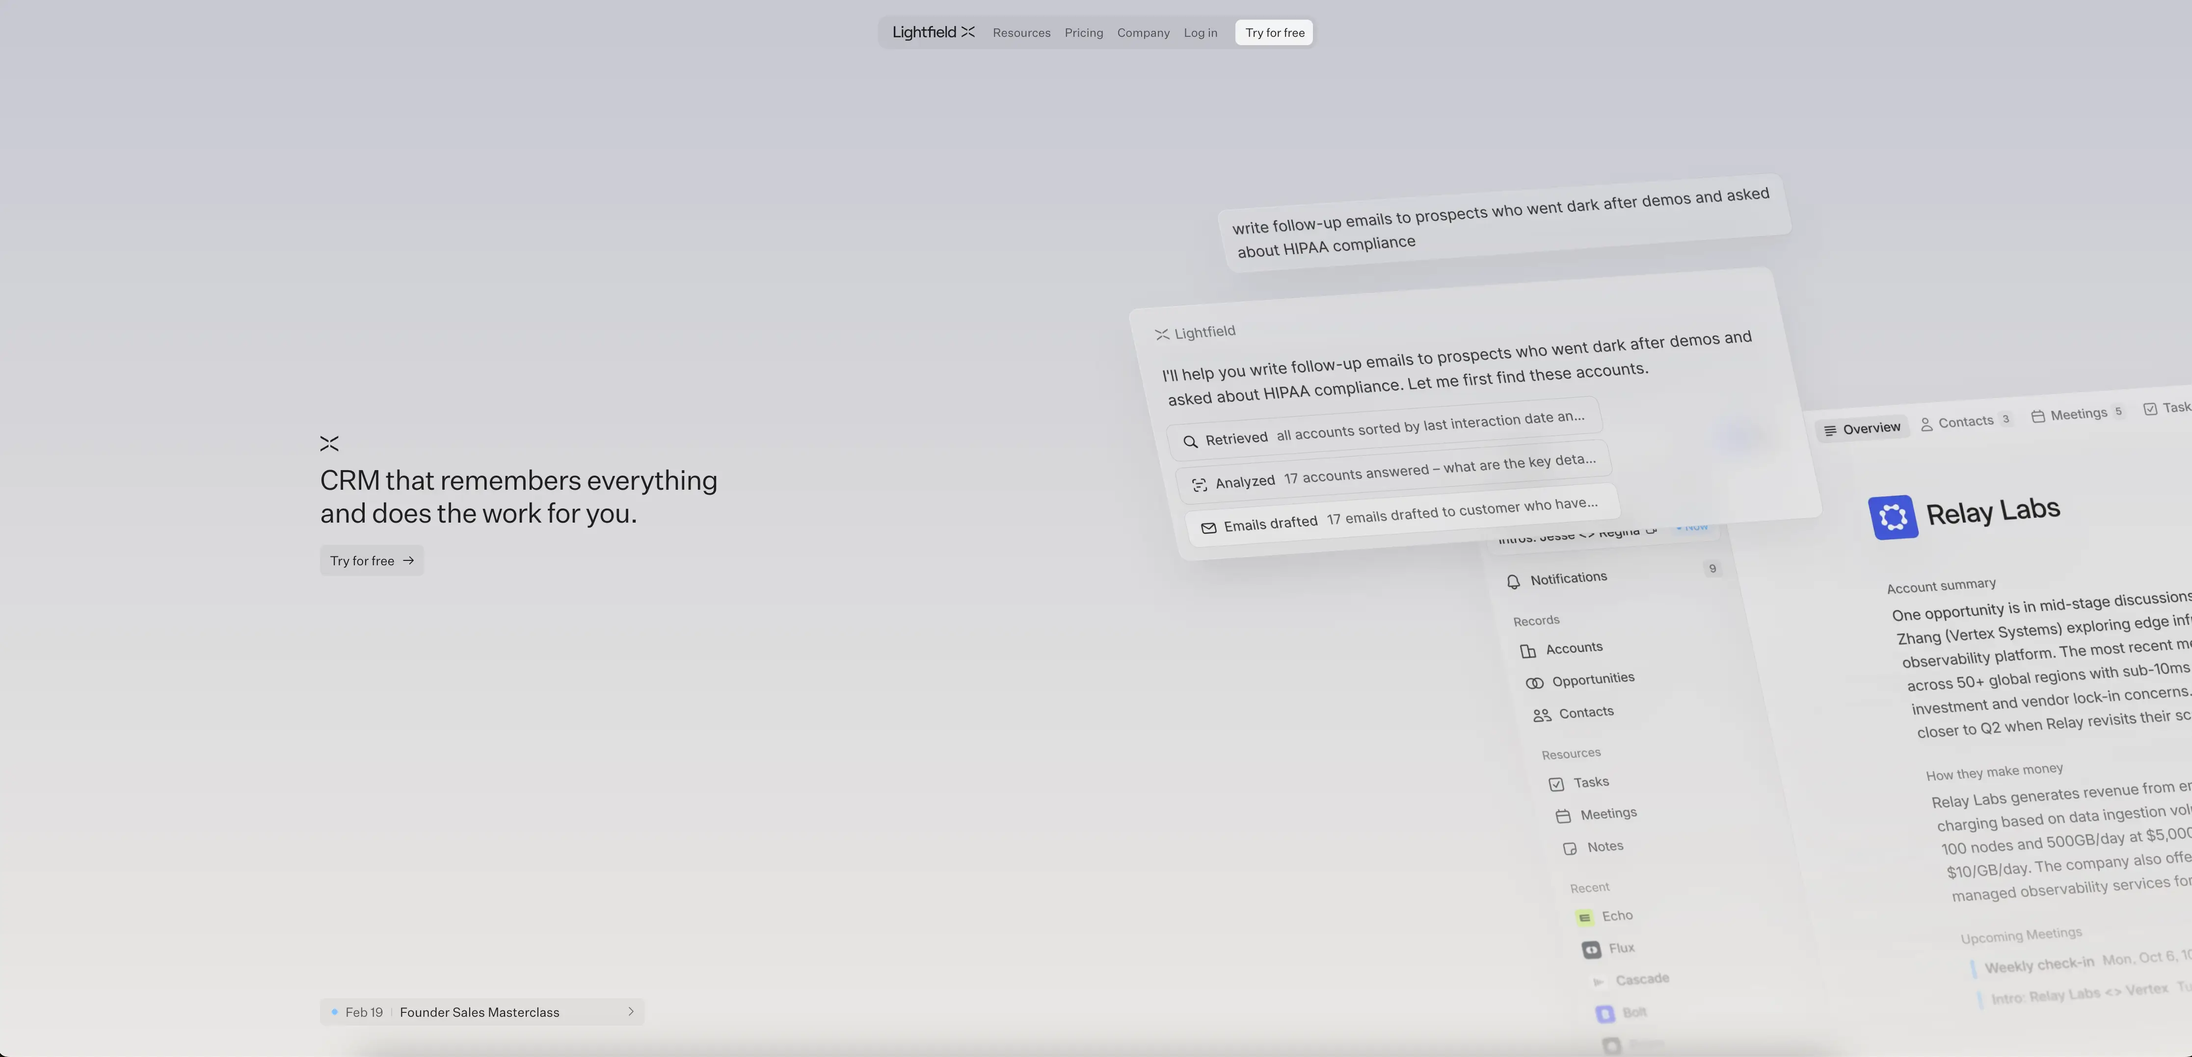Open the Resources nav menu
The width and height of the screenshot is (2192, 1057).
[x=1021, y=32]
